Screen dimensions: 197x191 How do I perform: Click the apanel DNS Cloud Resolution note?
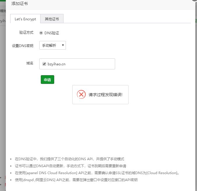pyautogui.click(x=97, y=173)
